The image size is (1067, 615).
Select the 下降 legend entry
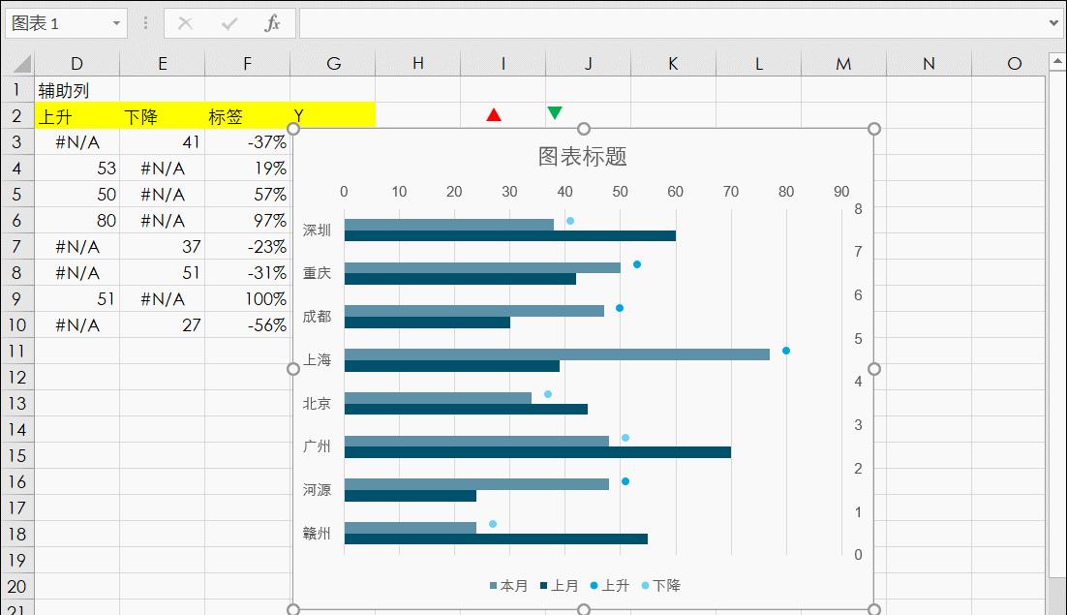tap(660, 586)
